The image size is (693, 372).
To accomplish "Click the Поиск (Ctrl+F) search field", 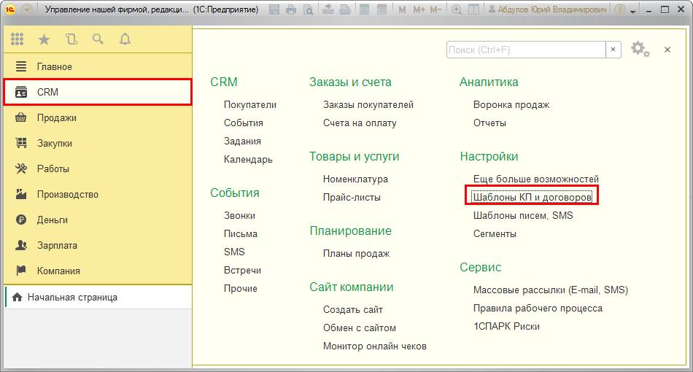I will tap(526, 50).
